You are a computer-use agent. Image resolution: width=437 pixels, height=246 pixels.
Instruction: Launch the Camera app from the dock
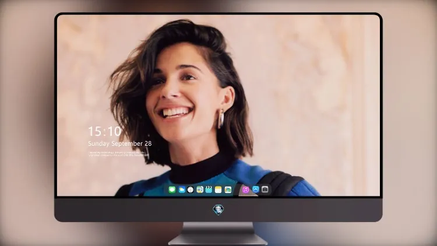click(265, 189)
